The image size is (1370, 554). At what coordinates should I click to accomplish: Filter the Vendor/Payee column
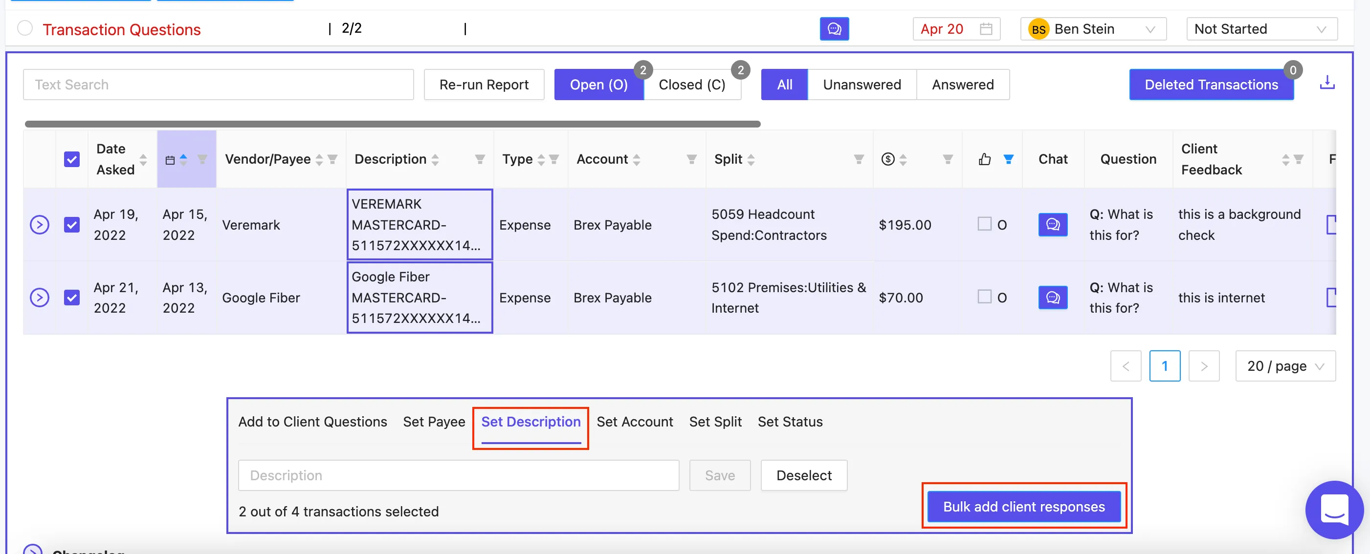pyautogui.click(x=333, y=159)
